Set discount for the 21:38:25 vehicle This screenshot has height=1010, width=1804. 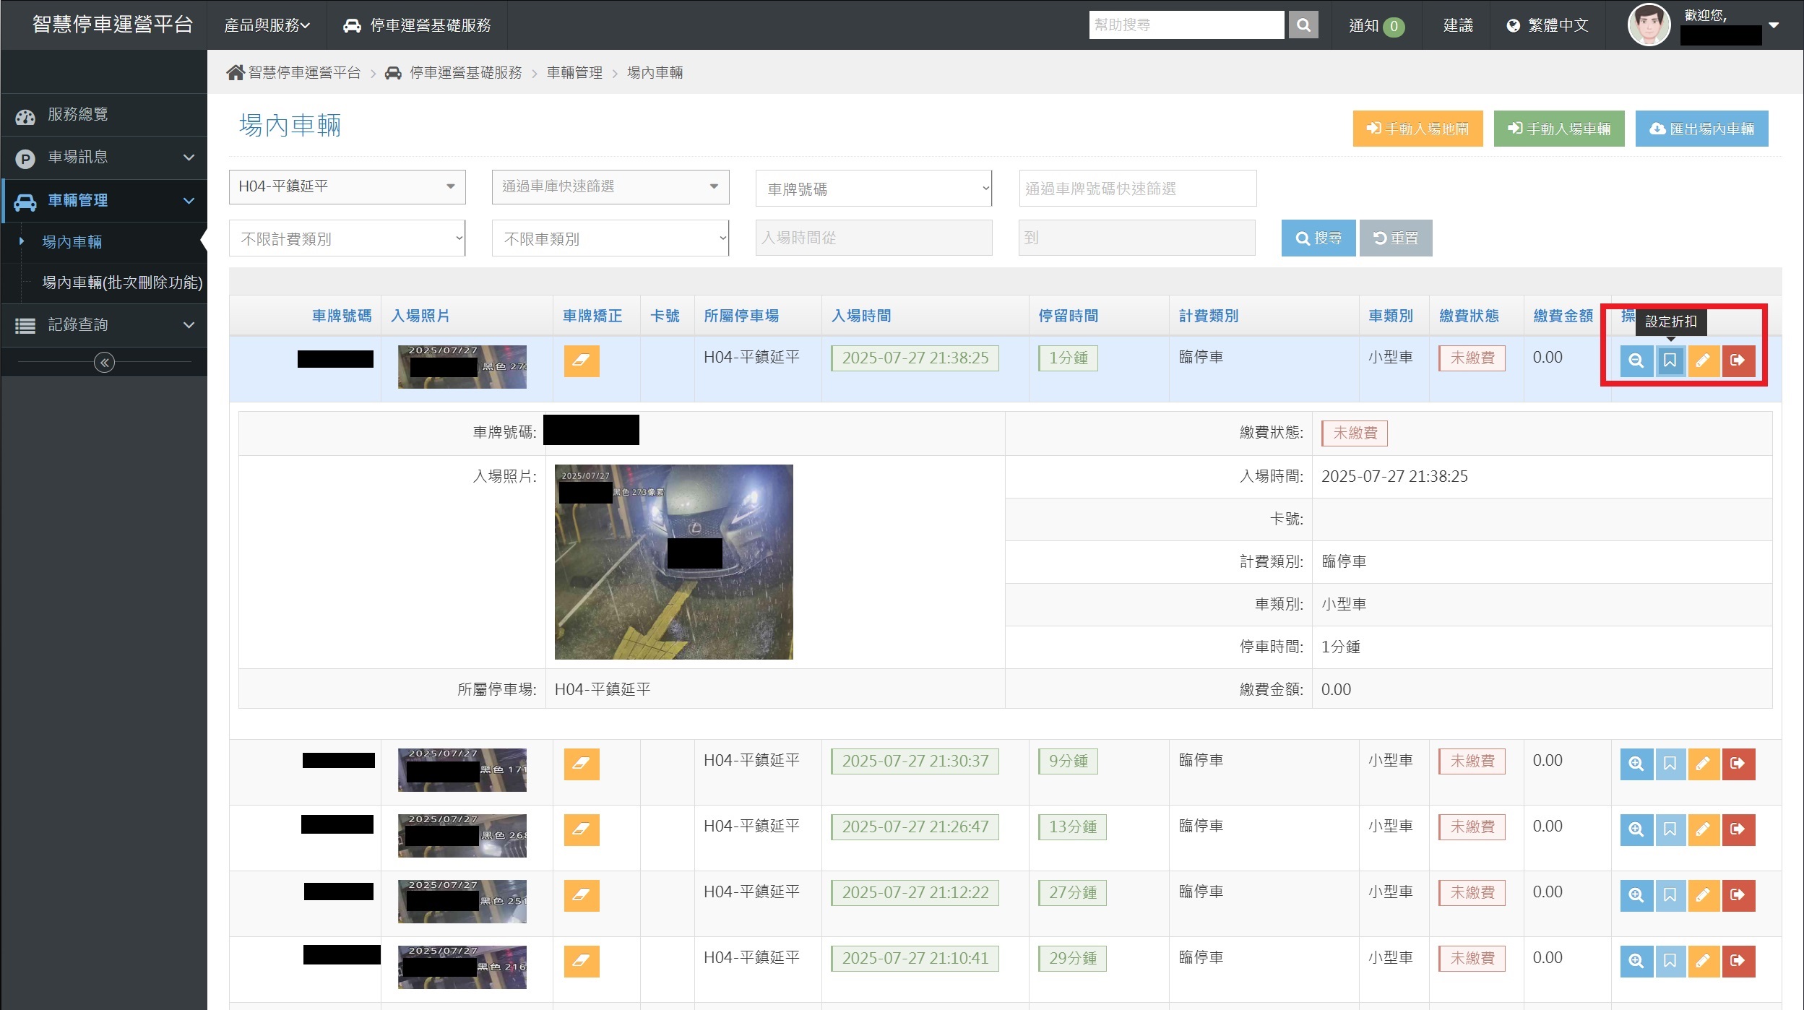point(1670,361)
